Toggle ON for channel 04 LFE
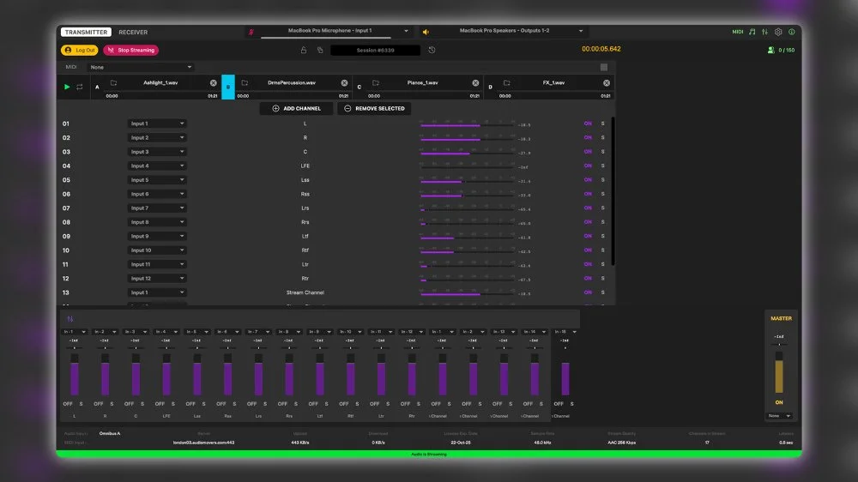The image size is (858, 482). (588, 166)
